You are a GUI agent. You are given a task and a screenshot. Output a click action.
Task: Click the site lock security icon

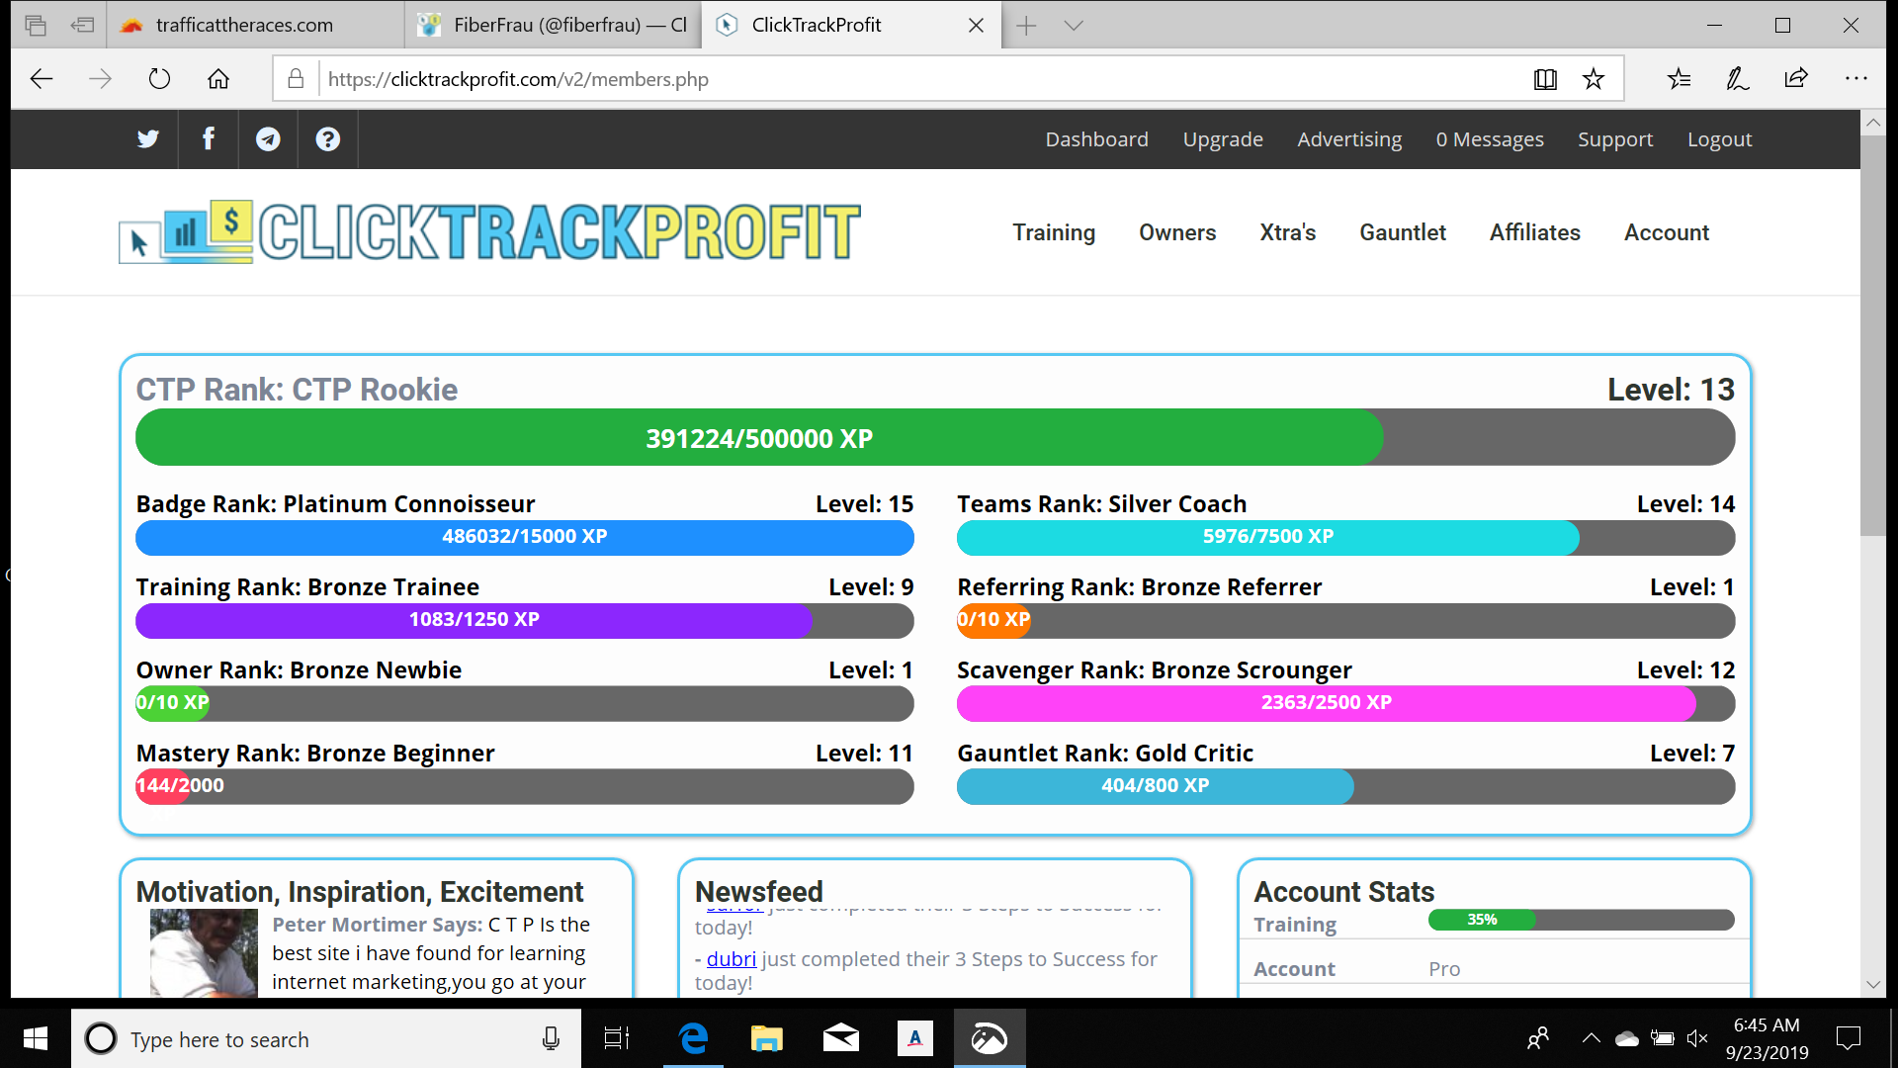click(296, 79)
